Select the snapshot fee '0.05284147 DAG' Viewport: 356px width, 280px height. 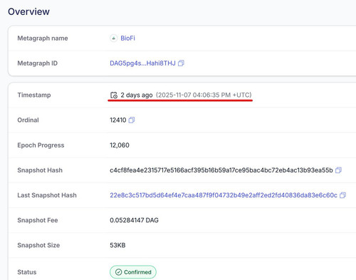point(134,220)
